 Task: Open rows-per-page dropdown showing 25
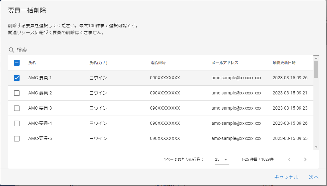coord(221,159)
